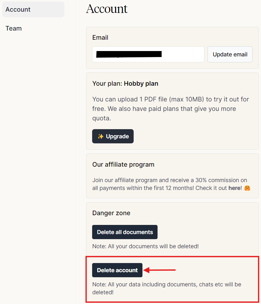Click the sparkles icon on Upgrade
Viewport: 261px width, 304px height.
coord(101,136)
